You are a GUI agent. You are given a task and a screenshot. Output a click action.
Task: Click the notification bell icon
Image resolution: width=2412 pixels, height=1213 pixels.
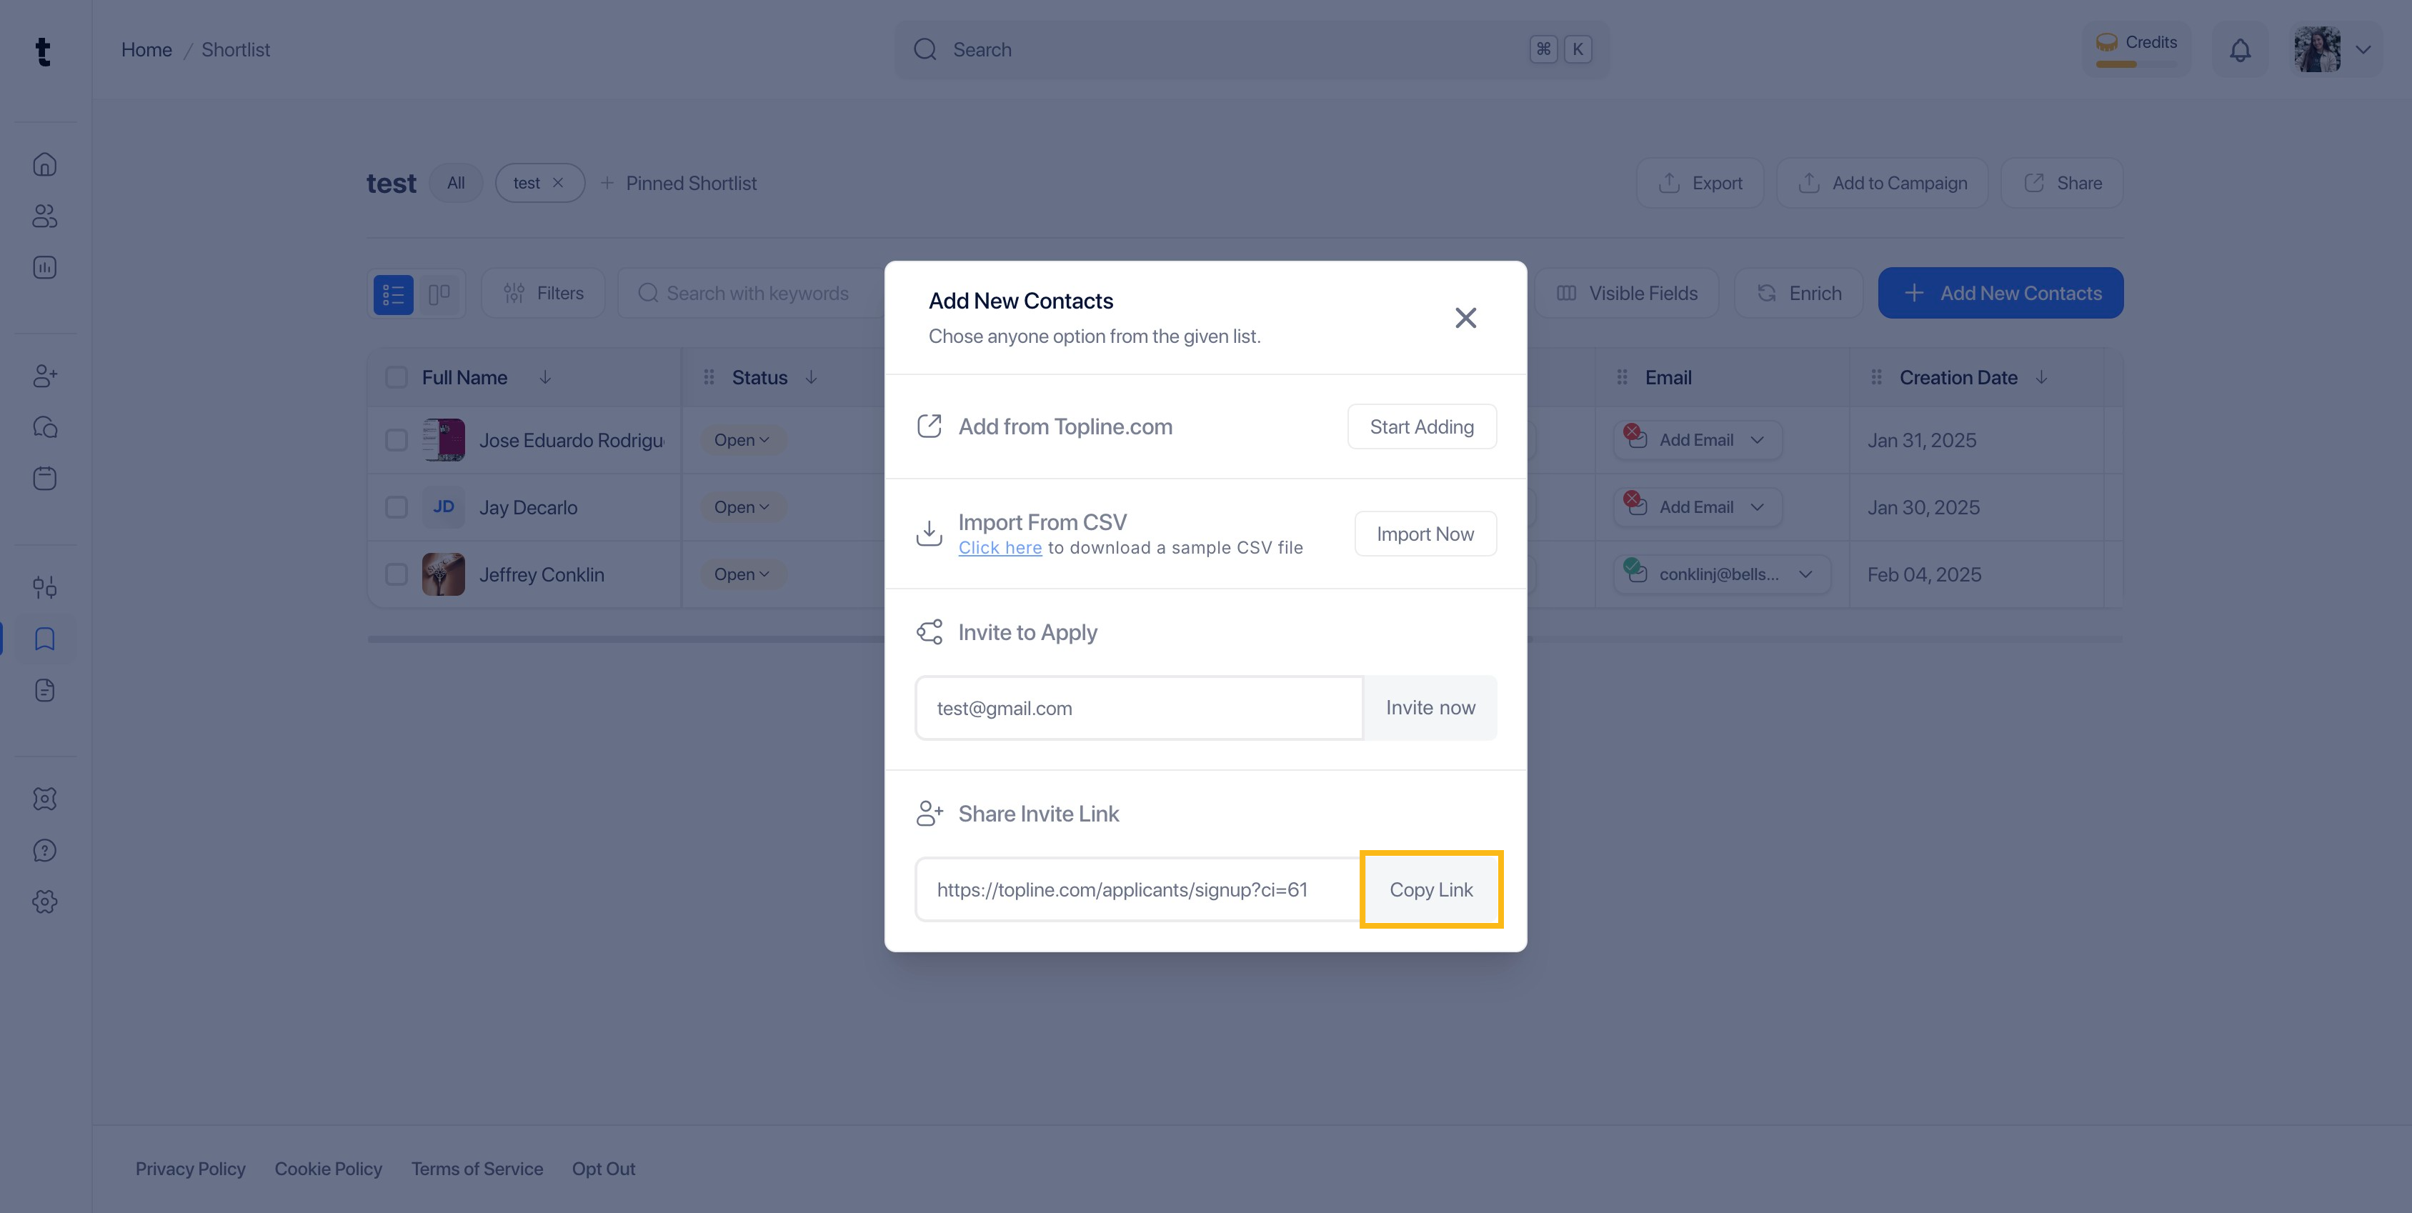pos(2240,49)
